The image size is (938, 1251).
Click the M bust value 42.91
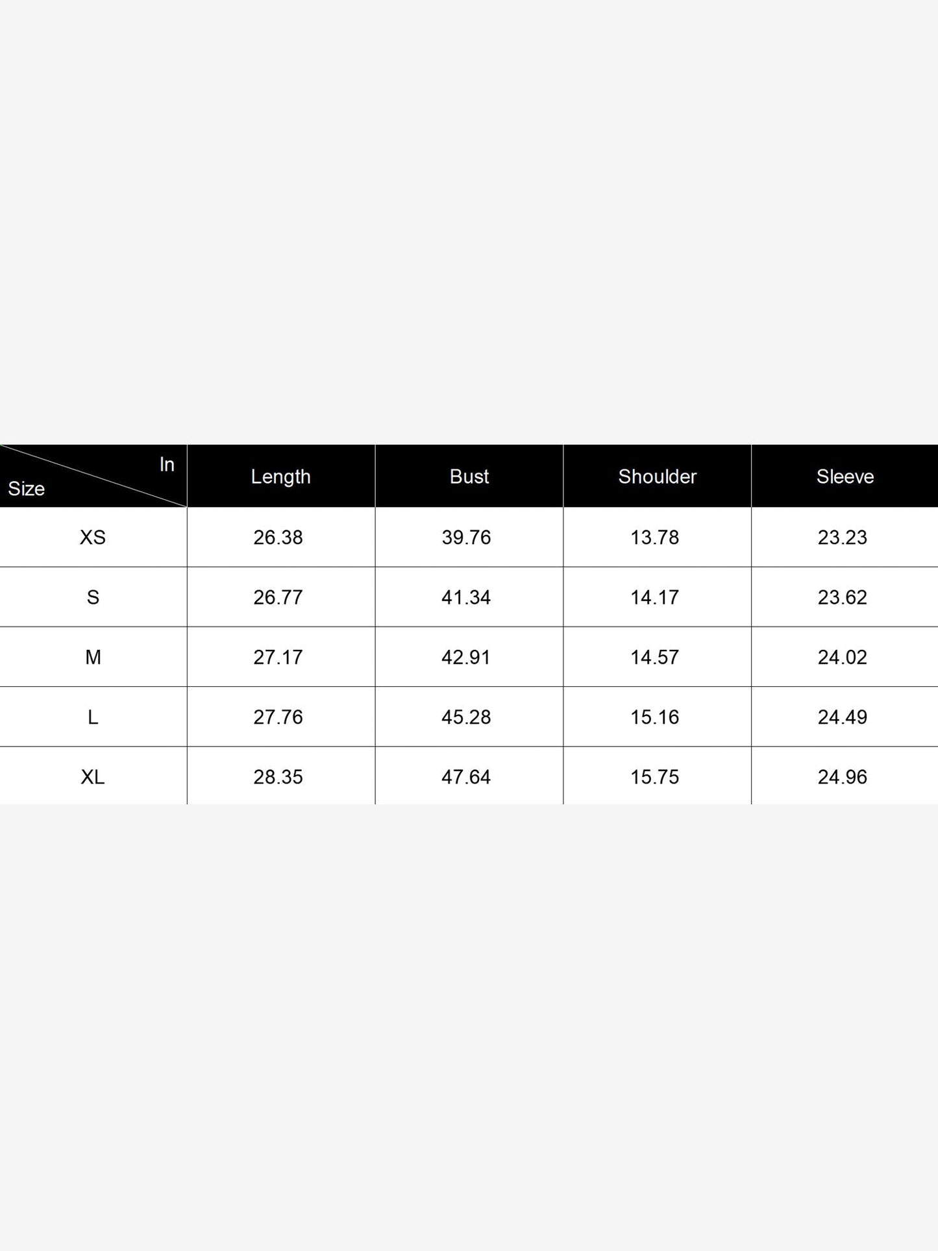[466, 657]
